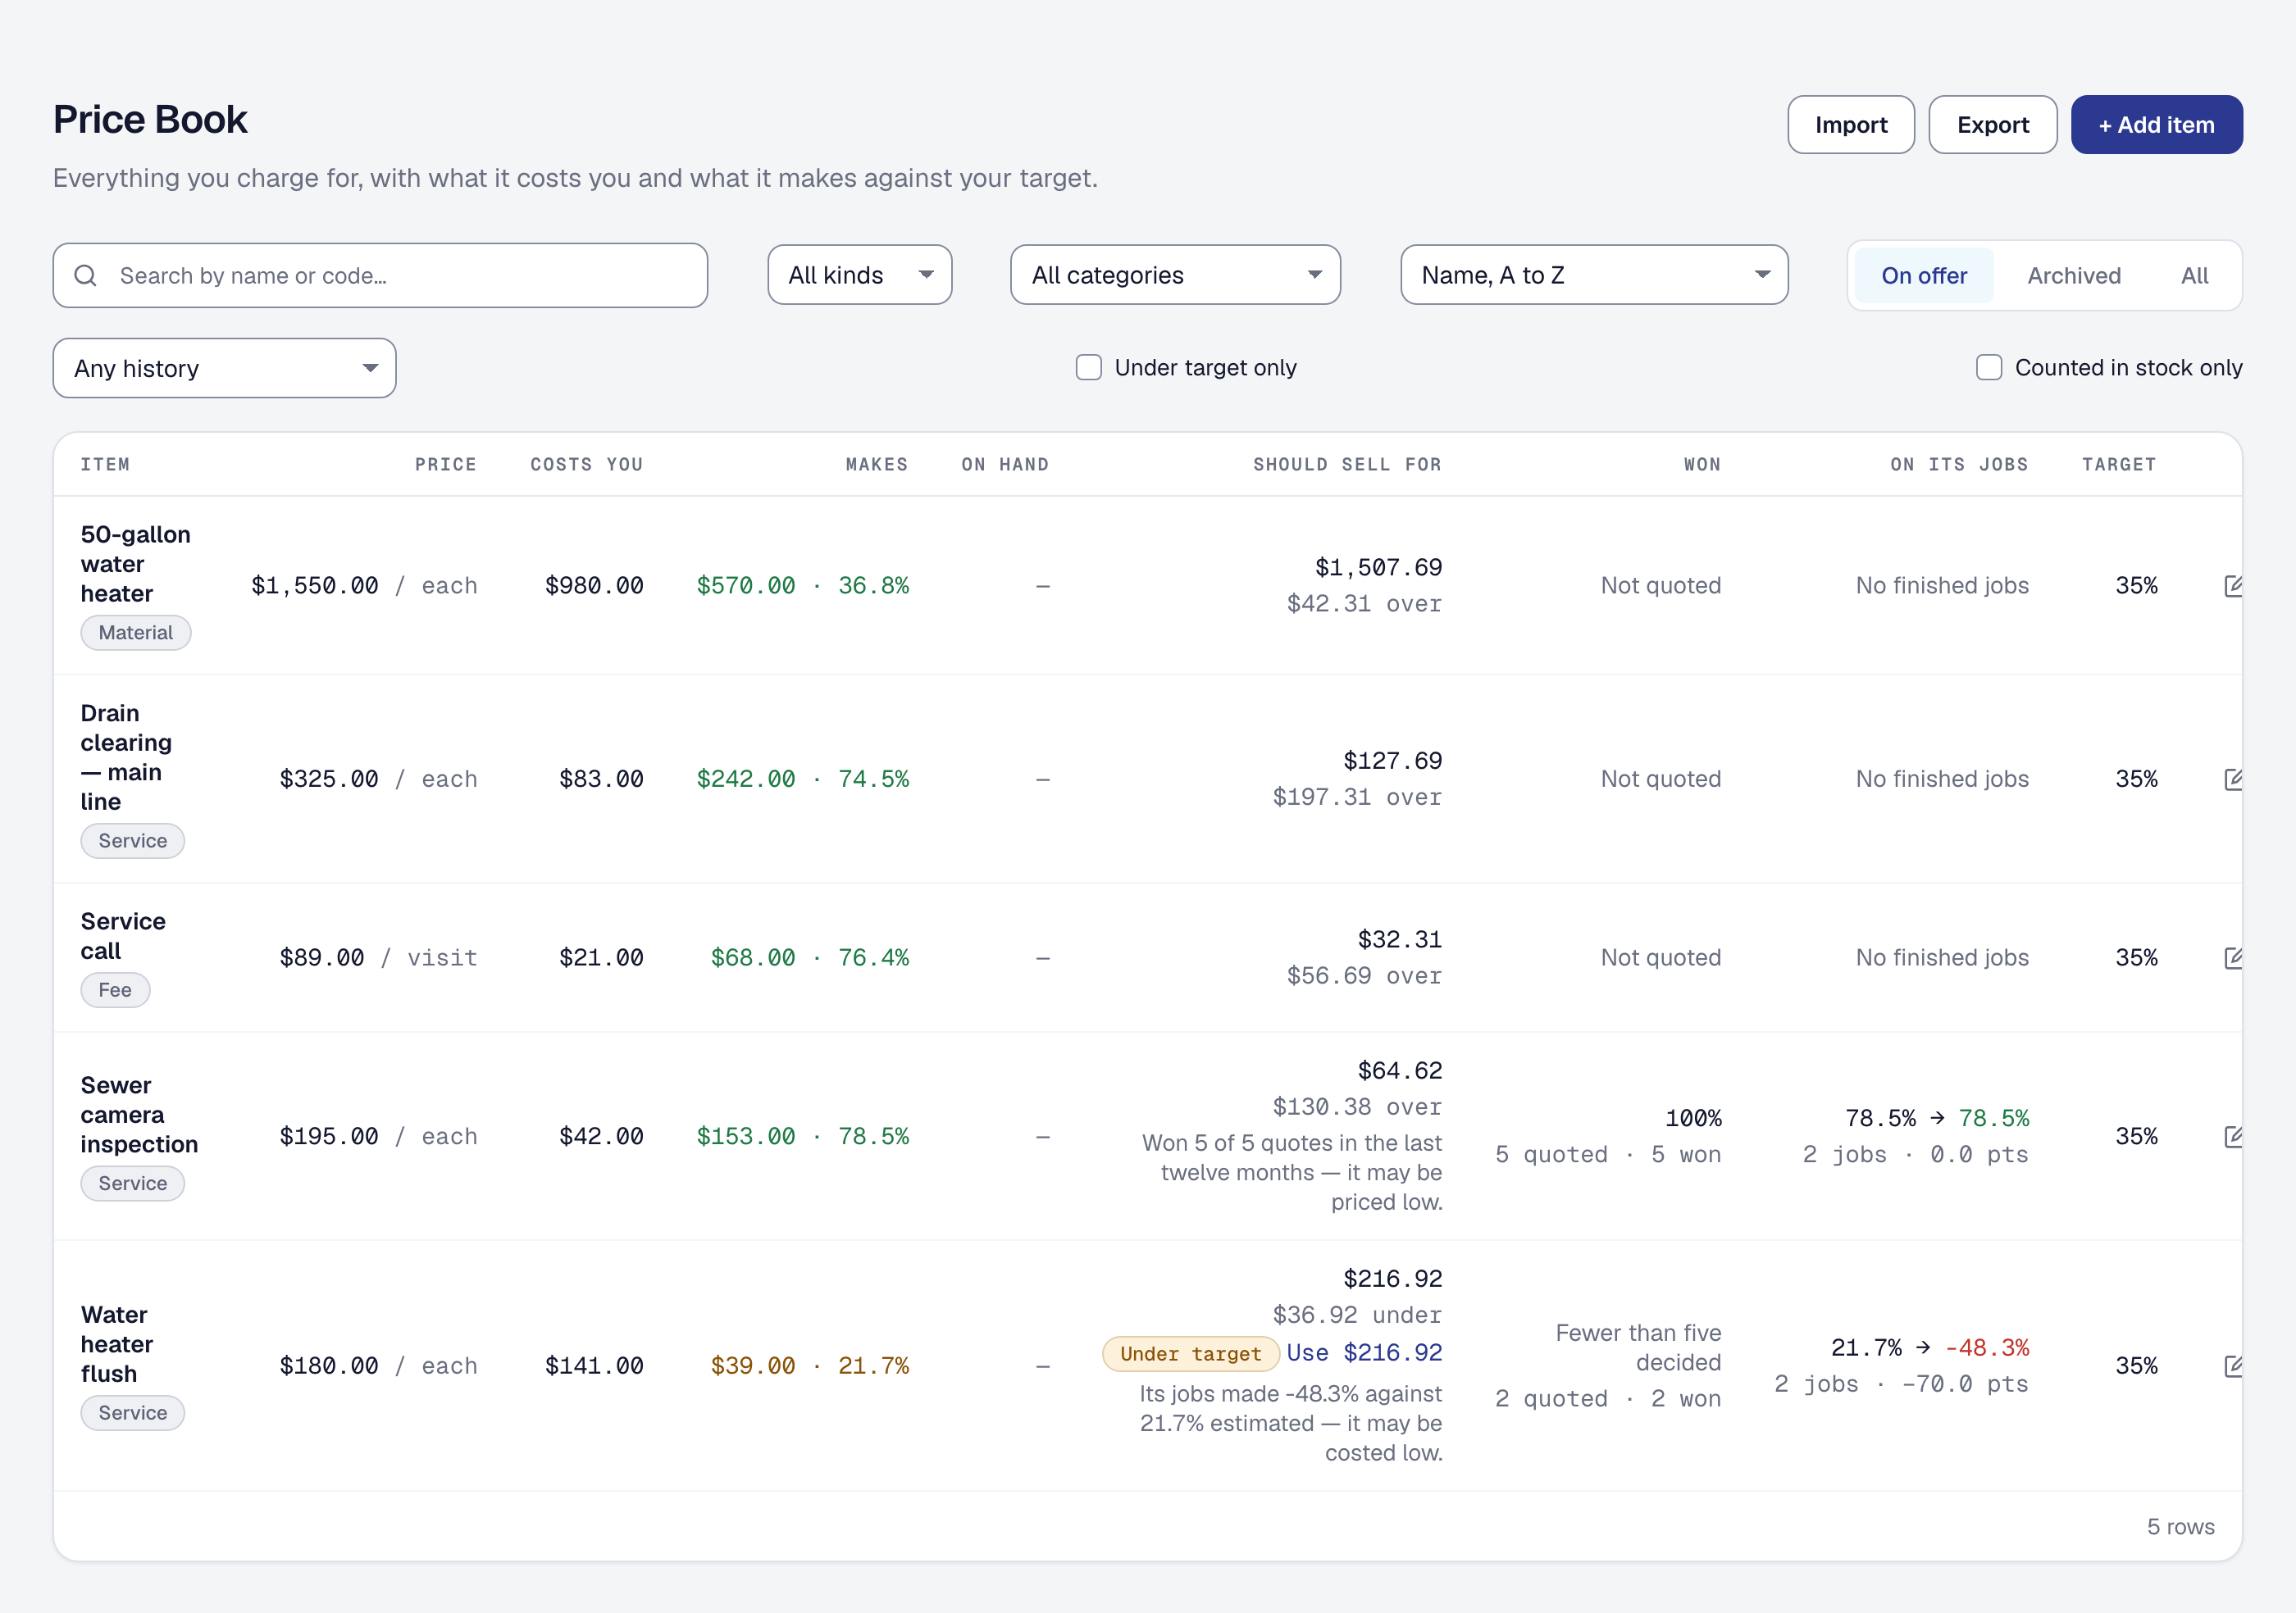This screenshot has height=1613, width=2296.
Task: Click the Export button
Action: [x=1992, y=125]
